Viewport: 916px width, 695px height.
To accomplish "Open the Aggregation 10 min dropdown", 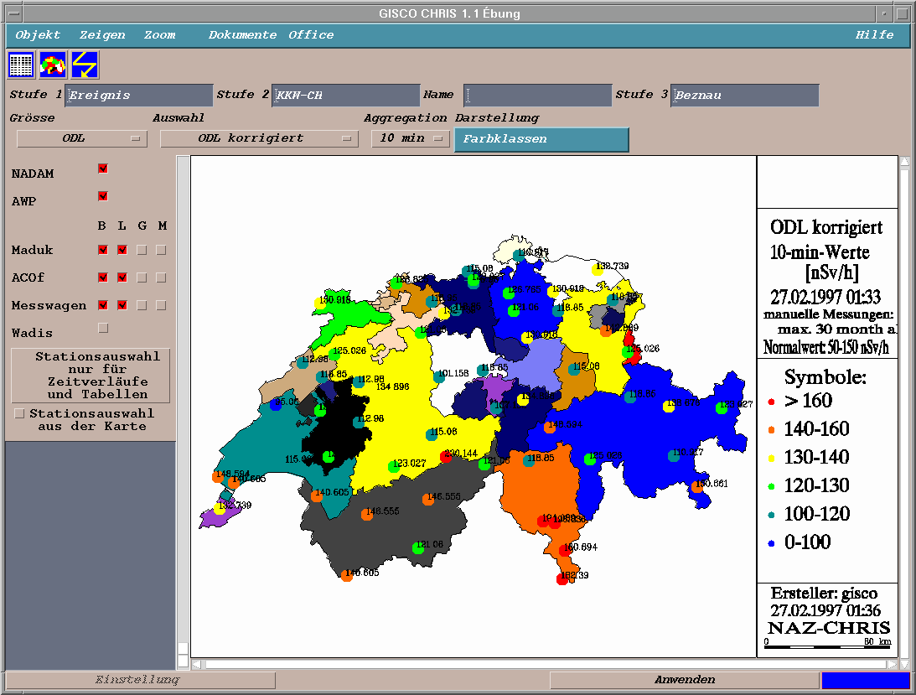I will [411, 138].
